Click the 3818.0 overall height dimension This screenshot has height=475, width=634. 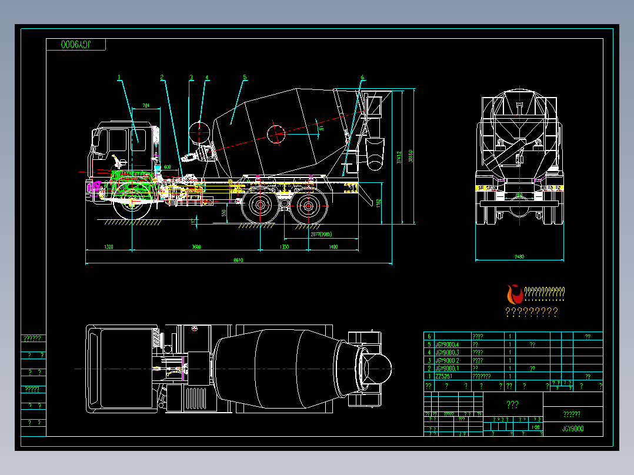[411, 156]
